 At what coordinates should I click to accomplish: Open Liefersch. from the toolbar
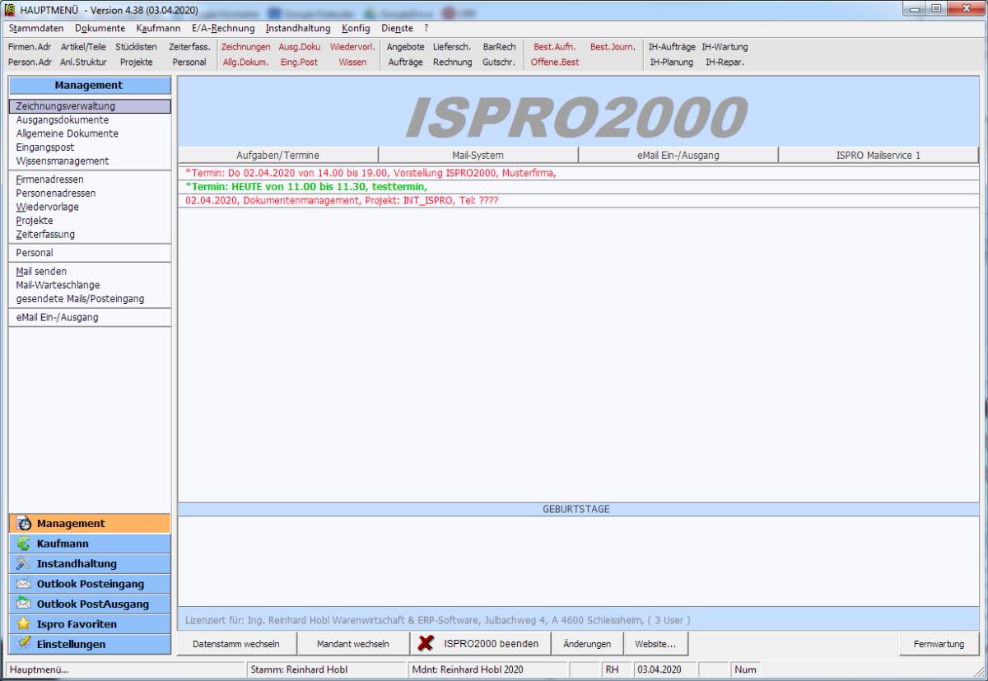(x=451, y=47)
